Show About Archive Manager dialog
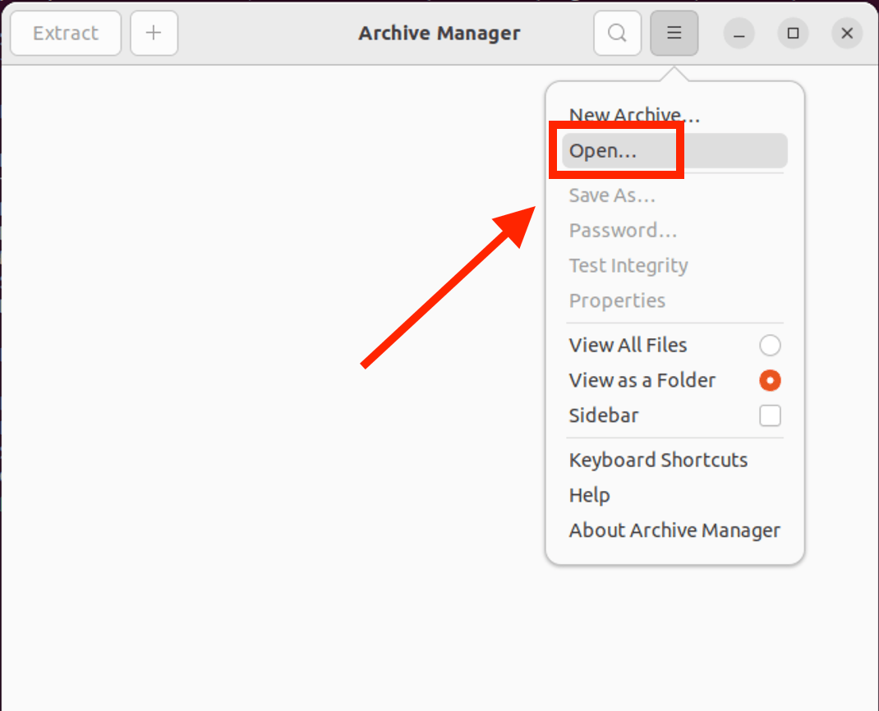The height and width of the screenshot is (711, 879). pos(674,530)
